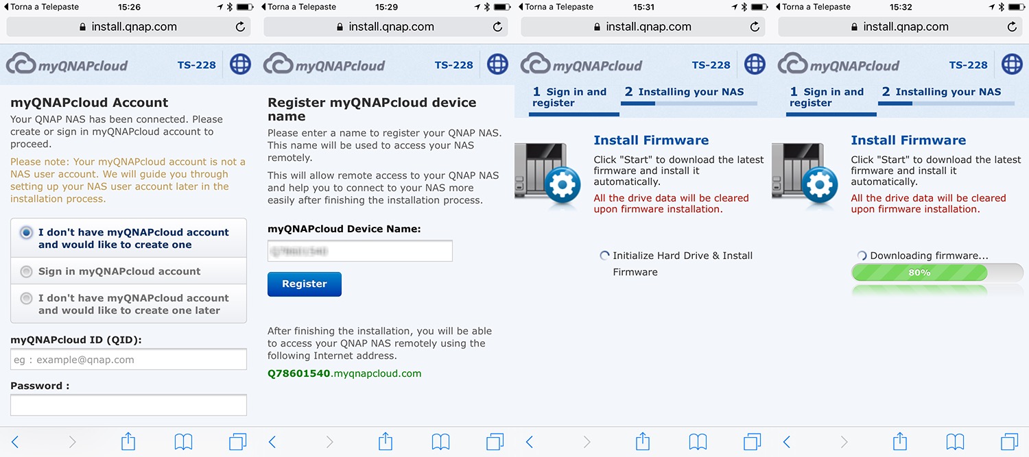
Task: Tap "Torna a Telepaste" on 15:29 screen
Action: (x=298, y=7)
